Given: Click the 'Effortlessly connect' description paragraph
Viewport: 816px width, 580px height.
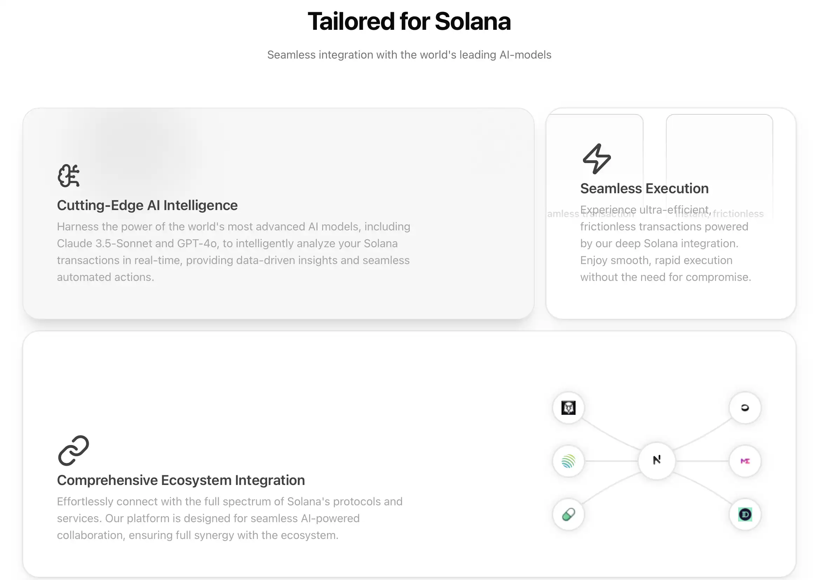Looking at the screenshot, I should click(x=230, y=518).
